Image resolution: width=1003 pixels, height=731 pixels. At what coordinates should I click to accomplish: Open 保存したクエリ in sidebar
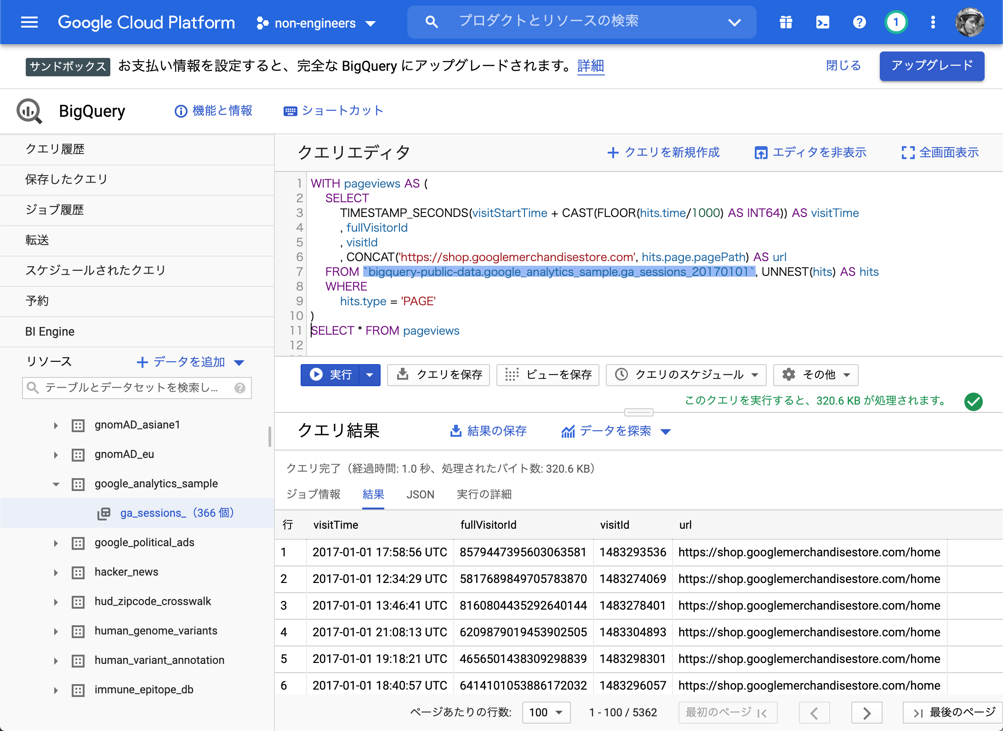(137, 180)
